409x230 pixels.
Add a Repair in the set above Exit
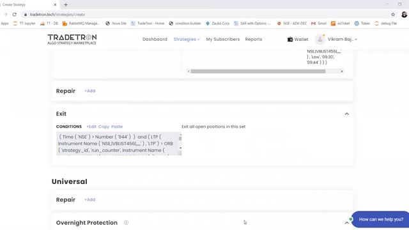pyautogui.click(x=89, y=91)
